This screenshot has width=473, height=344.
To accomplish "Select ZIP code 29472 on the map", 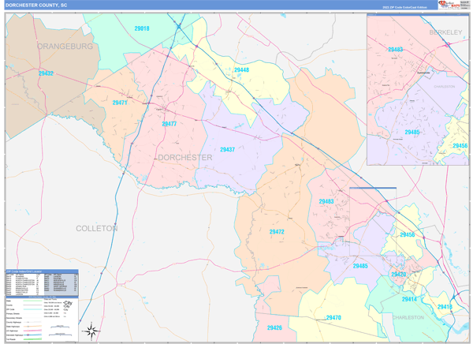I will [277, 232].
